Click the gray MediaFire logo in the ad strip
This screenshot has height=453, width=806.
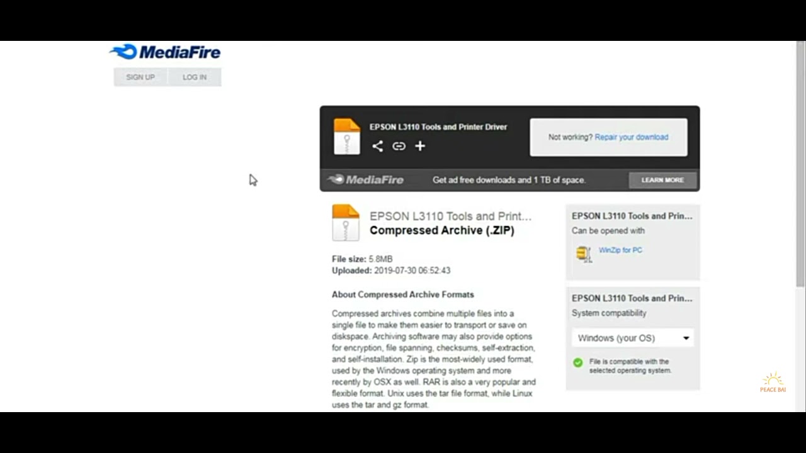[366, 180]
